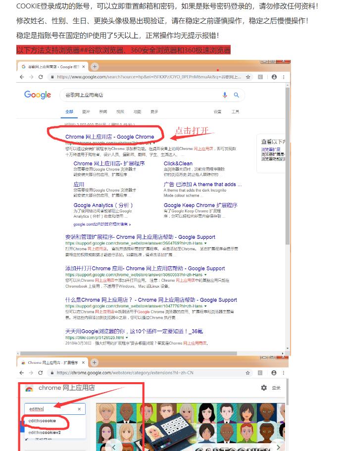Clear the editthis search box with X
This screenshot has height=451, width=342.
click(79, 409)
